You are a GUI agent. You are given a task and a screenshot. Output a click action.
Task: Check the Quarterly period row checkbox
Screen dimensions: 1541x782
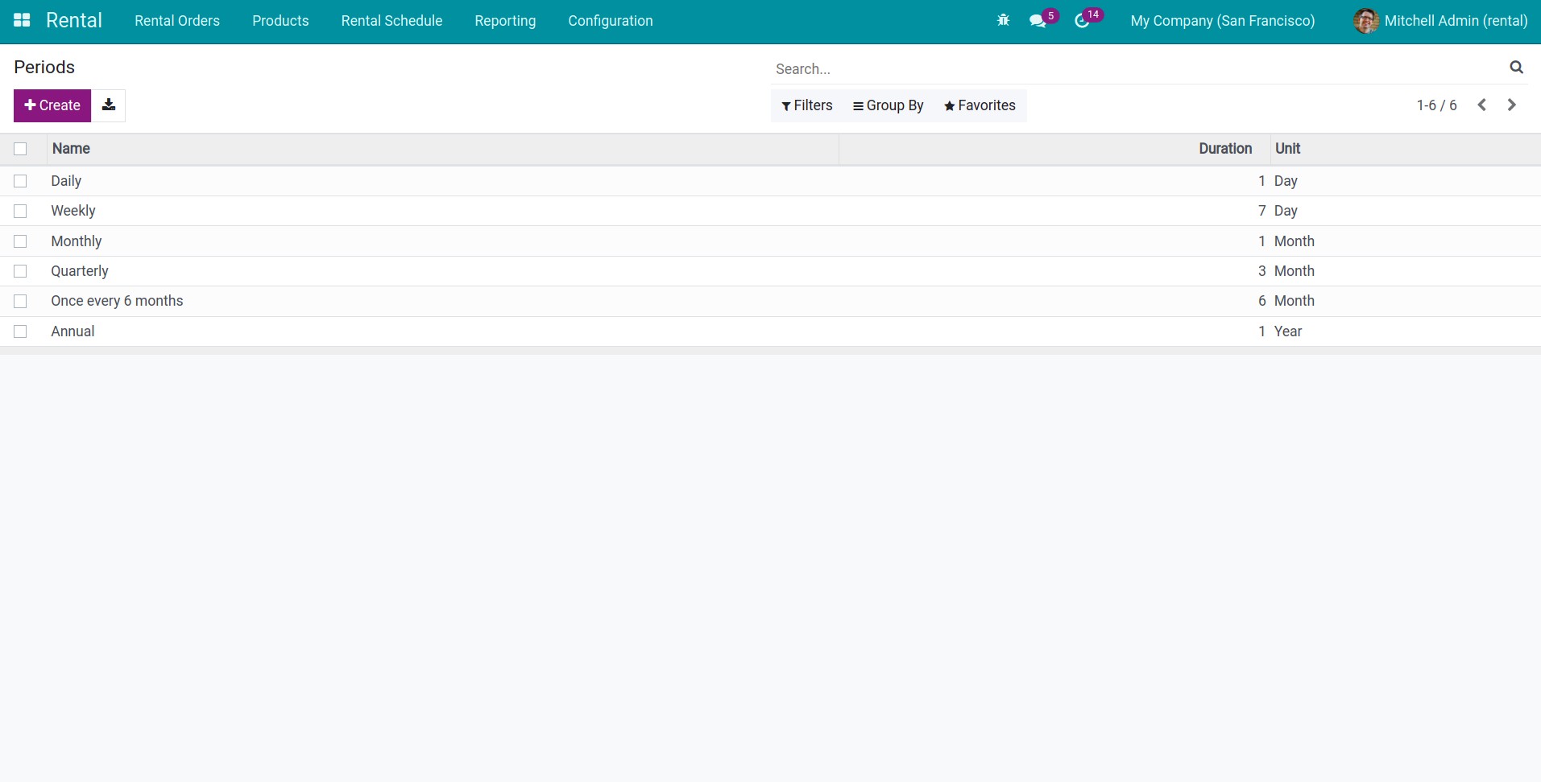click(x=20, y=271)
